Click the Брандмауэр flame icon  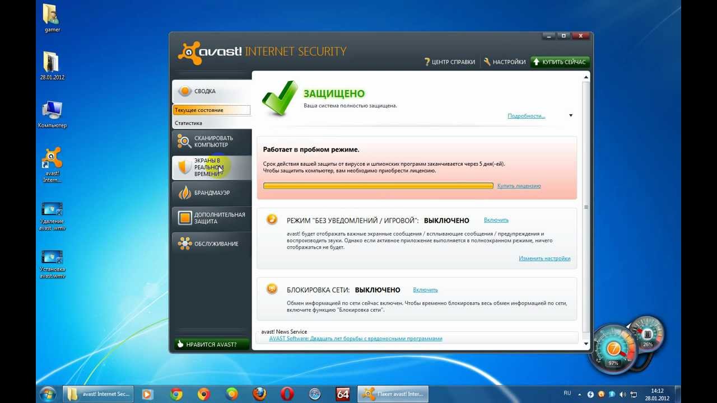tap(184, 193)
